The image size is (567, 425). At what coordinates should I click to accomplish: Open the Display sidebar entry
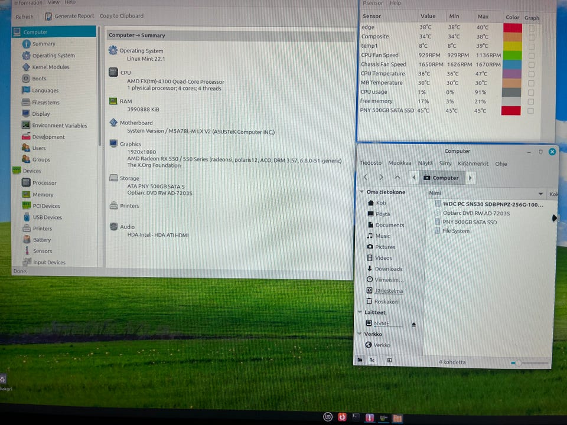[41, 114]
